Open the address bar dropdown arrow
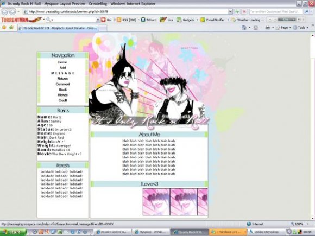The width and height of the screenshot is (315, 236). click(x=230, y=11)
